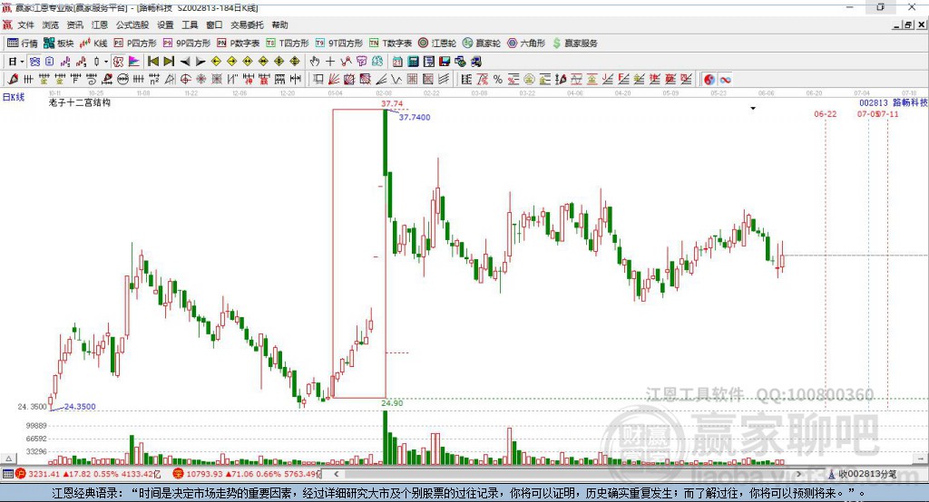Open the P四方形 square tool

point(135,43)
